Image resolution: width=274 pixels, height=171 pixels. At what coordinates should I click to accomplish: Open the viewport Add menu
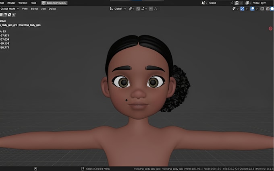coord(44,9)
